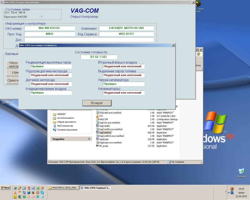Select the VagComEN.exe.manifest file
The image size is (250, 200).
point(109,129)
